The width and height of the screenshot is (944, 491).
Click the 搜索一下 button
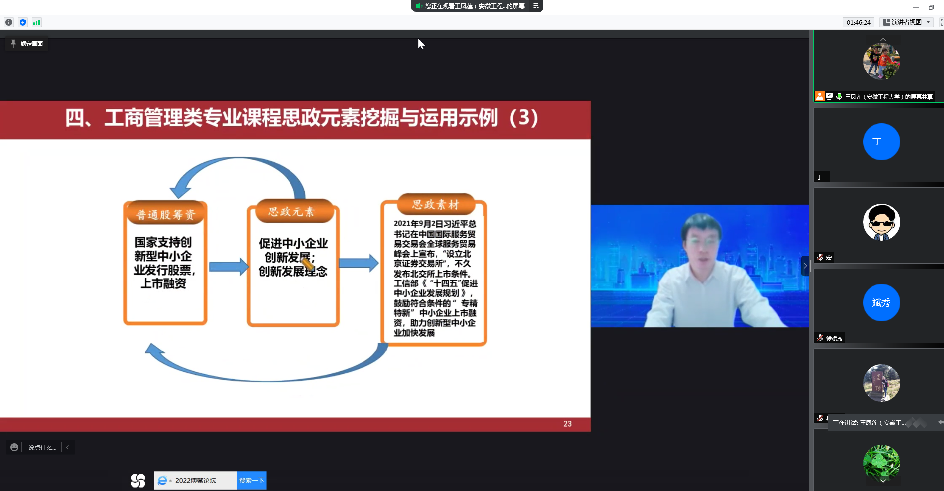251,480
